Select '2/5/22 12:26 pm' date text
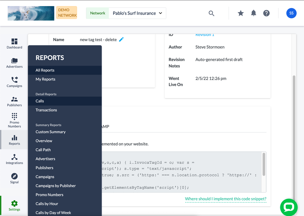 point(211,78)
